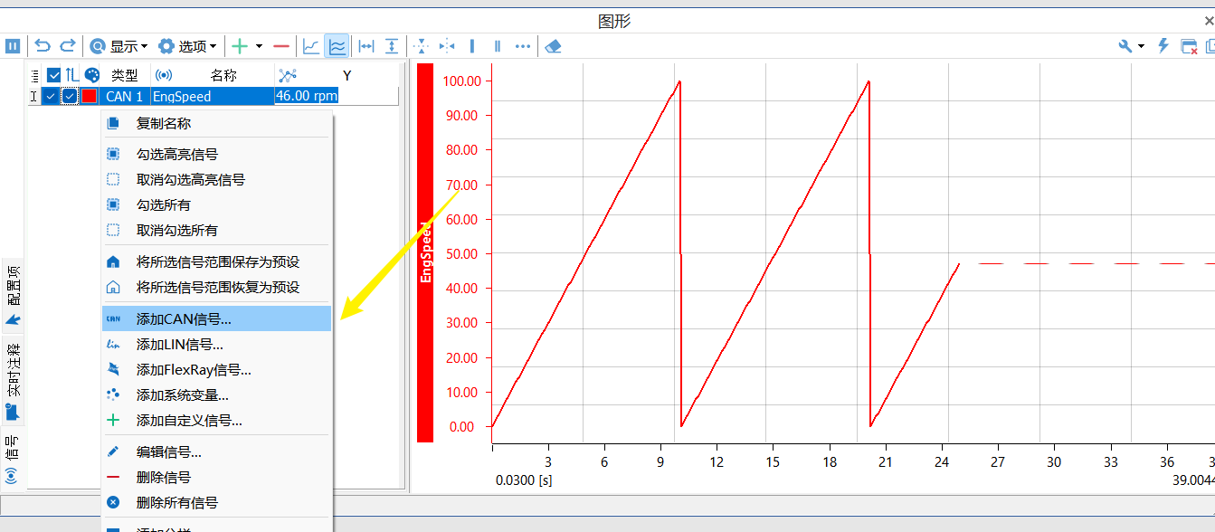Click the Y column header
The width and height of the screenshot is (1215, 532).
point(347,75)
